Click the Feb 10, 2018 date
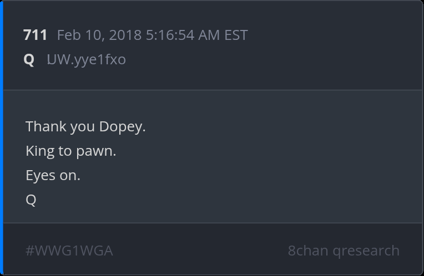The height and width of the screenshot is (276, 424). 100,35
